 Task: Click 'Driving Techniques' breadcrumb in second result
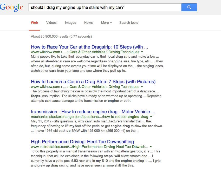click(124, 87)
